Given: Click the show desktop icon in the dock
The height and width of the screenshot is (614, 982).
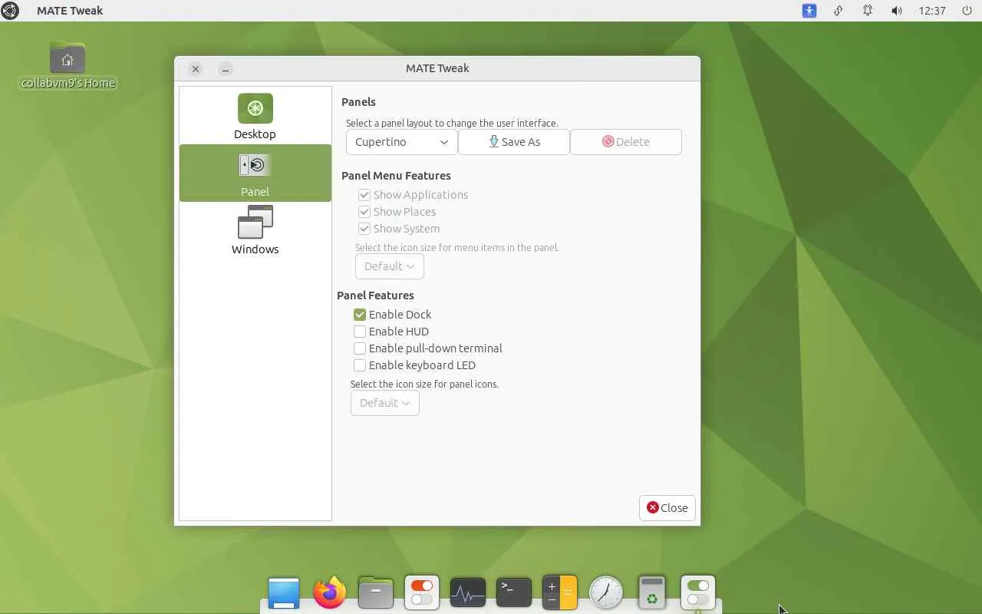Looking at the screenshot, I should (x=284, y=593).
